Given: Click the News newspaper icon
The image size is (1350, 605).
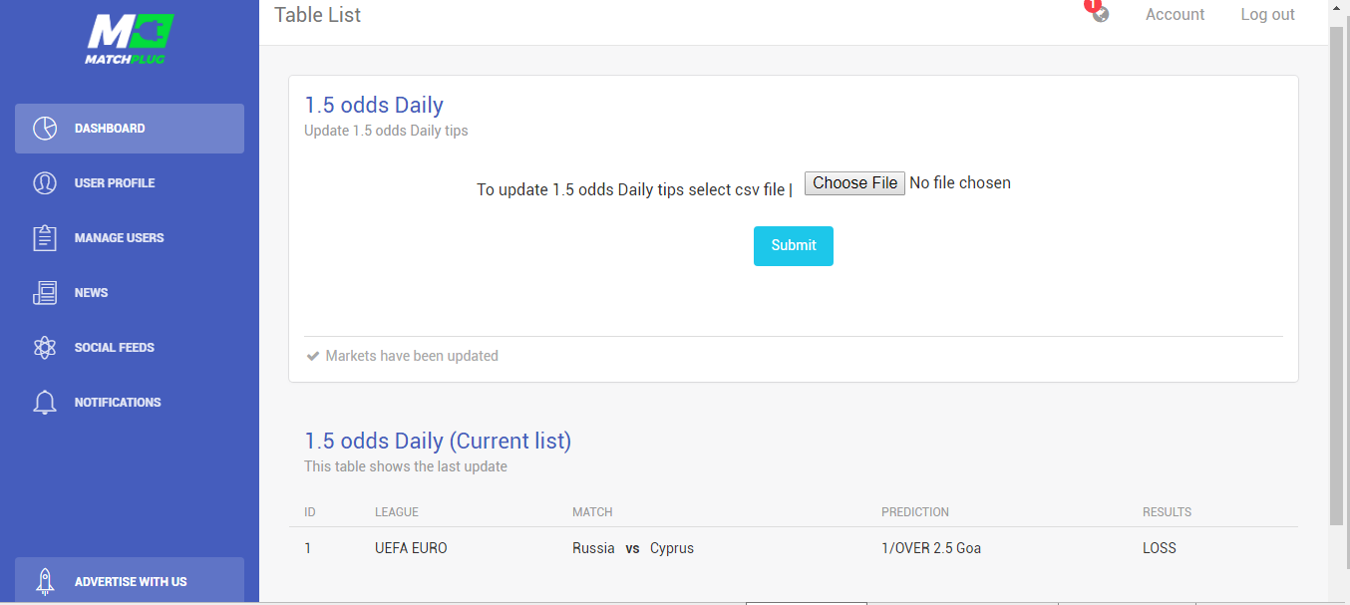Looking at the screenshot, I should [45, 293].
